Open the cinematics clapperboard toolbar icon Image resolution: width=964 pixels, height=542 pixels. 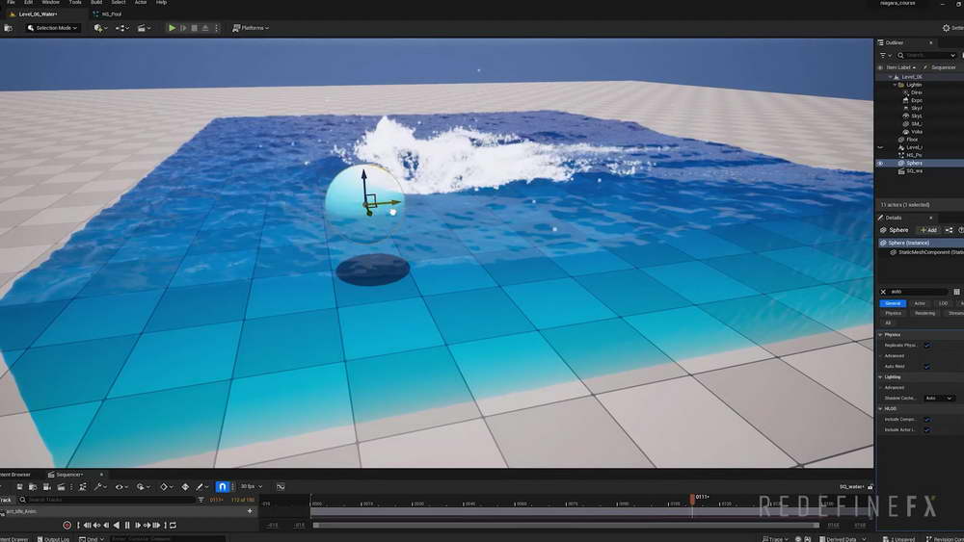pyautogui.click(x=143, y=28)
